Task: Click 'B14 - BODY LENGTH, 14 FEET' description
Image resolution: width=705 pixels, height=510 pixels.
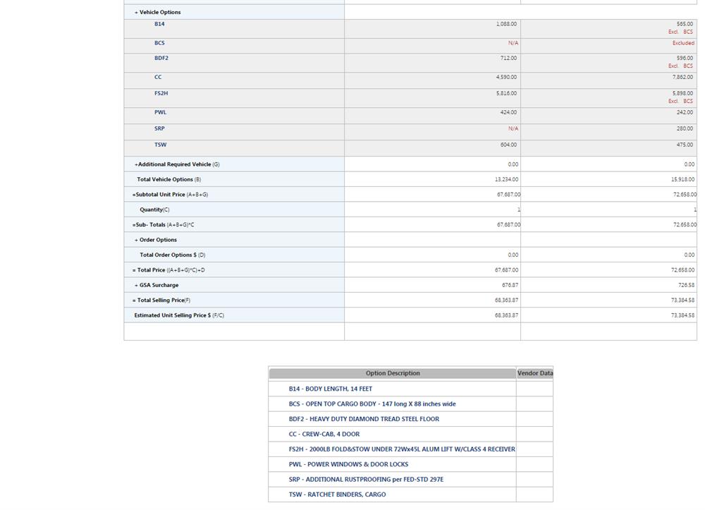Action: [330, 389]
